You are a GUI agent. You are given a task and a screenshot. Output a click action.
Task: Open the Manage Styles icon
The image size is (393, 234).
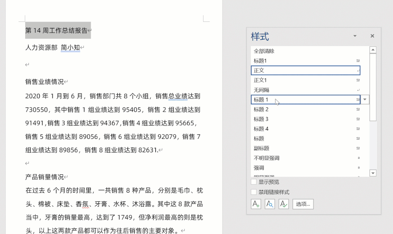click(x=284, y=204)
